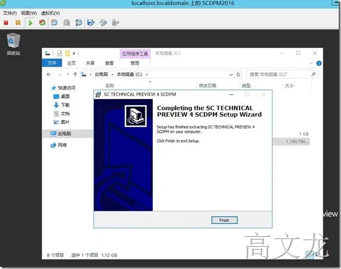Open the address bar history dropdown
The height and width of the screenshot is (269, 341).
point(231,74)
